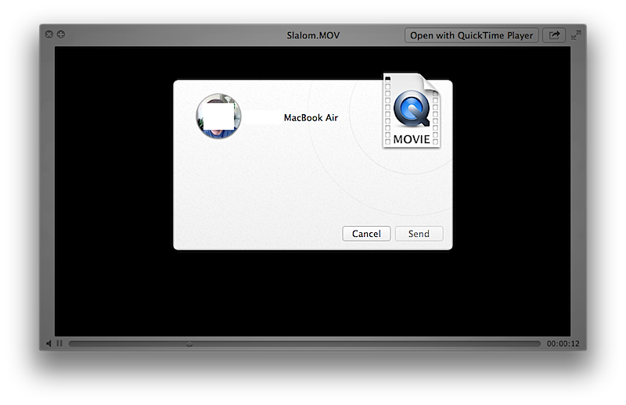The height and width of the screenshot is (405, 626).
Task: Click the 00:00:12 time display
Action: (x=563, y=344)
